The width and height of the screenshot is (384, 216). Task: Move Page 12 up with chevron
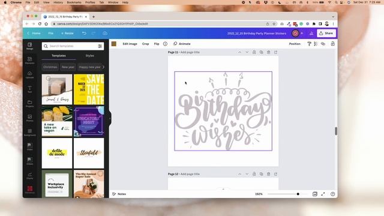click(239, 174)
